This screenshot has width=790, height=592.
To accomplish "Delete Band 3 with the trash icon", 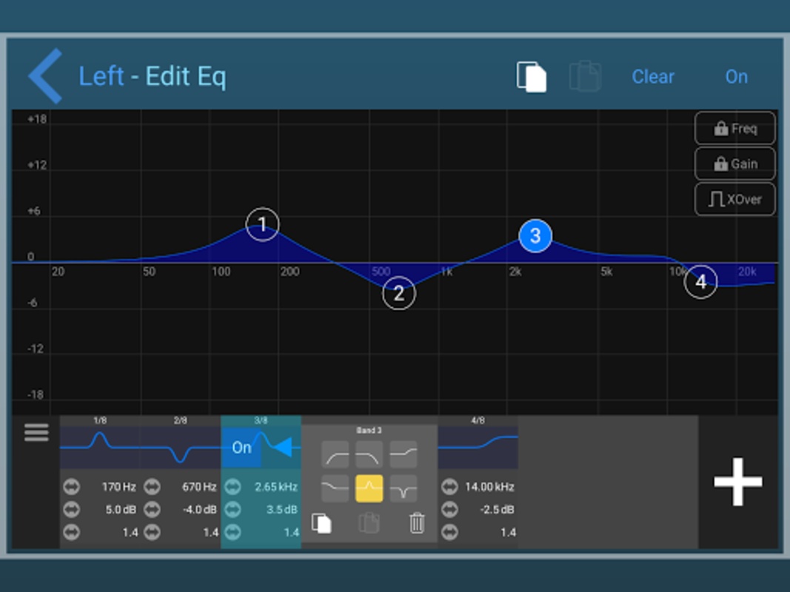I will tap(417, 523).
